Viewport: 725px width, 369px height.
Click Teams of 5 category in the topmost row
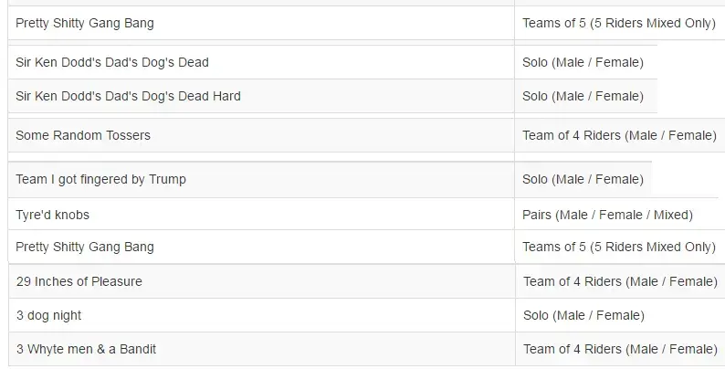point(619,23)
